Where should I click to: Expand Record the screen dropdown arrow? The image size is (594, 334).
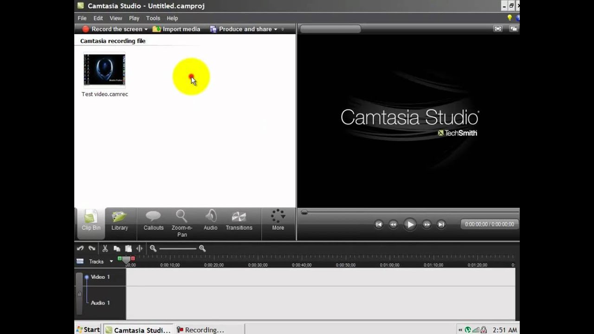(x=146, y=29)
